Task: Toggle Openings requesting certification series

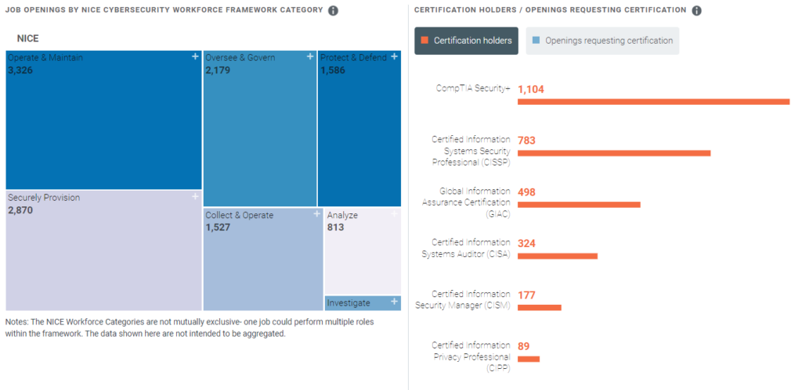Action: tap(602, 41)
